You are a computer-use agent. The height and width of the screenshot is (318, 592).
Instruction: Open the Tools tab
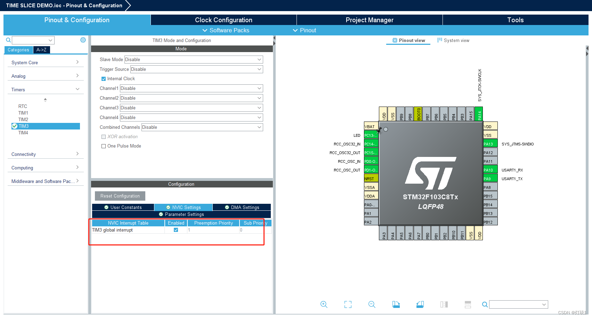(516, 20)
